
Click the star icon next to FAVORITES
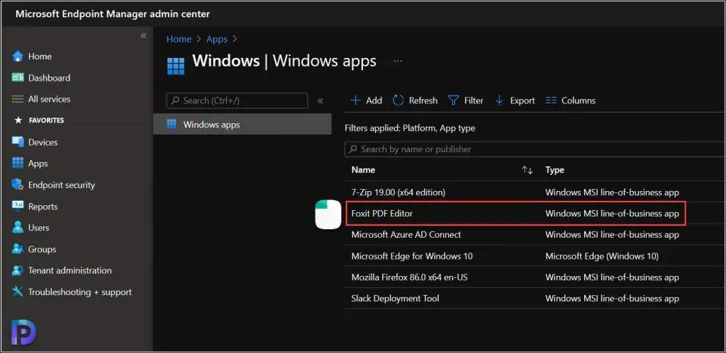(x=18, y=120)
